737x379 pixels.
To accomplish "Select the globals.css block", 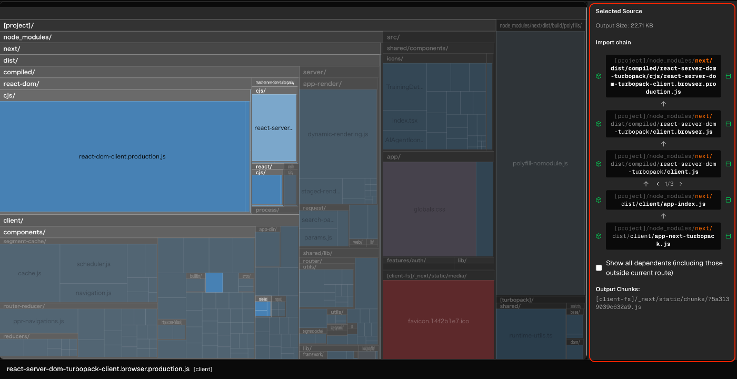I will tap(429, 210).
